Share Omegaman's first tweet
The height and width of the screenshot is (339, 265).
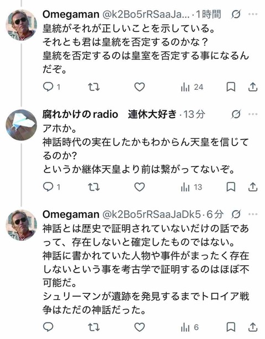click(252, 87)
